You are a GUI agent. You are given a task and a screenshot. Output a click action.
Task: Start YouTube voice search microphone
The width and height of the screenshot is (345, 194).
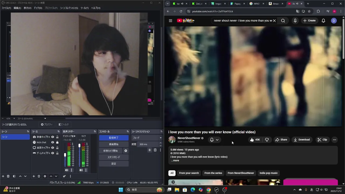click(x=295, y=20)
